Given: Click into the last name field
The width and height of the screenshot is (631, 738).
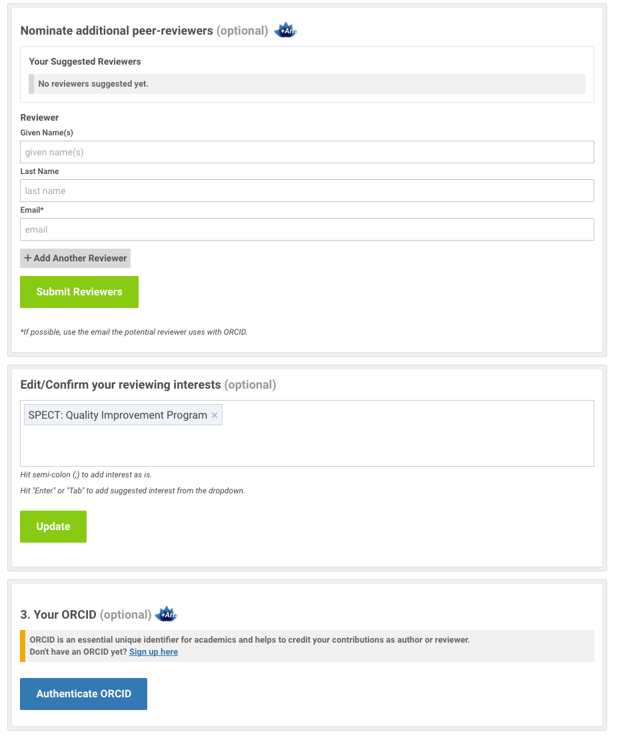Looking at the screenshot, I should pos(307,191).
